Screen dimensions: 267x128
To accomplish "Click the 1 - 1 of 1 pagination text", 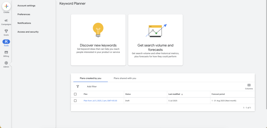I will [x=247, y=108].
